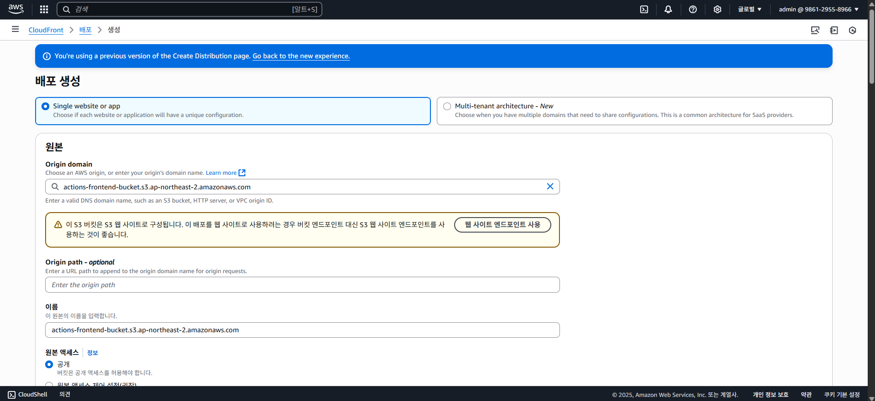Select the 공개 origin access radio
The width and height of the screenshot is (875, 401).
tap(49, 364)
